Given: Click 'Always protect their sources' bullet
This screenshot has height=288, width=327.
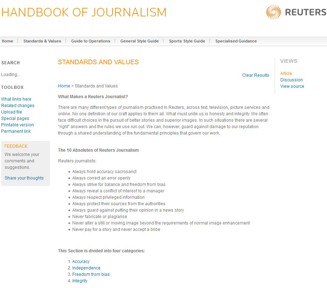Looking at the screenshot, I should coord(119,204).
